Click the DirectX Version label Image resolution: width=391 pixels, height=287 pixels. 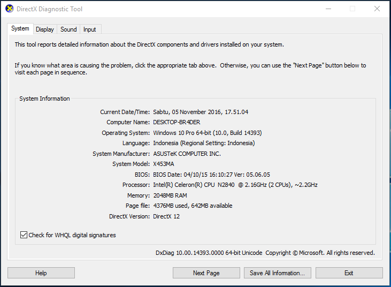point(129,216)
